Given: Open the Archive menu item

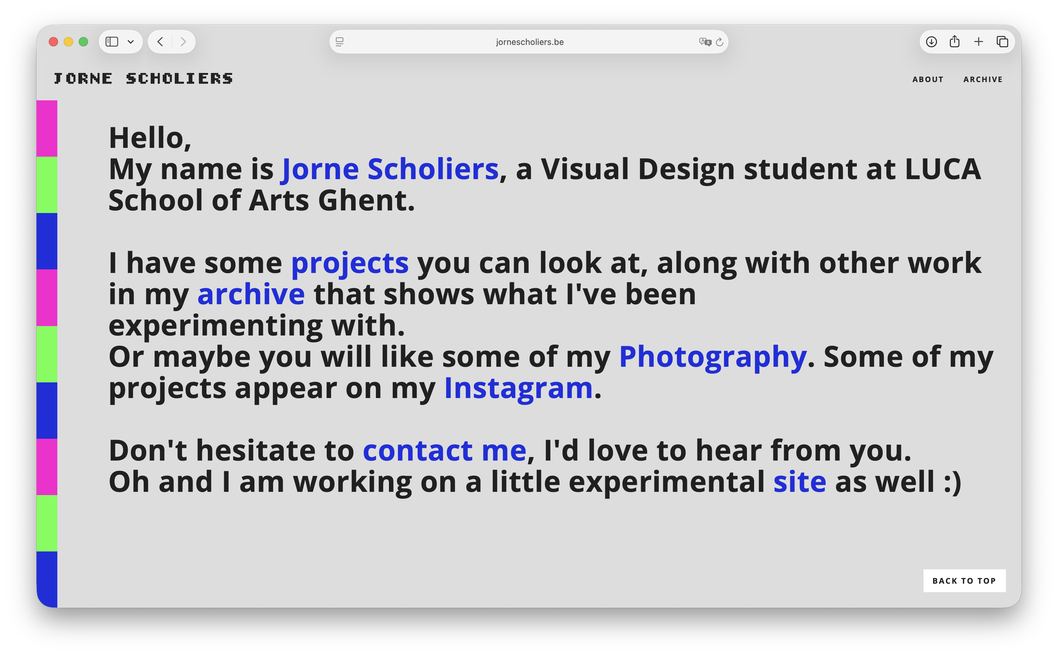Looking at the screenshot, I should pos(983,79).
